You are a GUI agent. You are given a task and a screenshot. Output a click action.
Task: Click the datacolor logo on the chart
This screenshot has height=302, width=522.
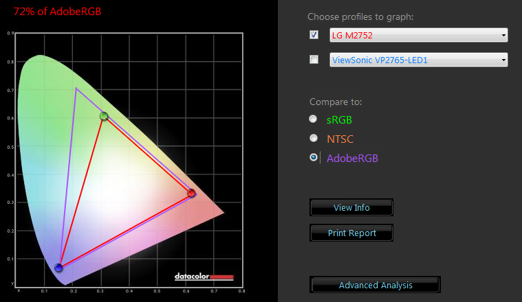coord(204,277)
